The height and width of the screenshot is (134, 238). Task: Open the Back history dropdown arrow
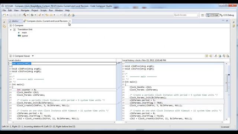click(x=54, y=15)
